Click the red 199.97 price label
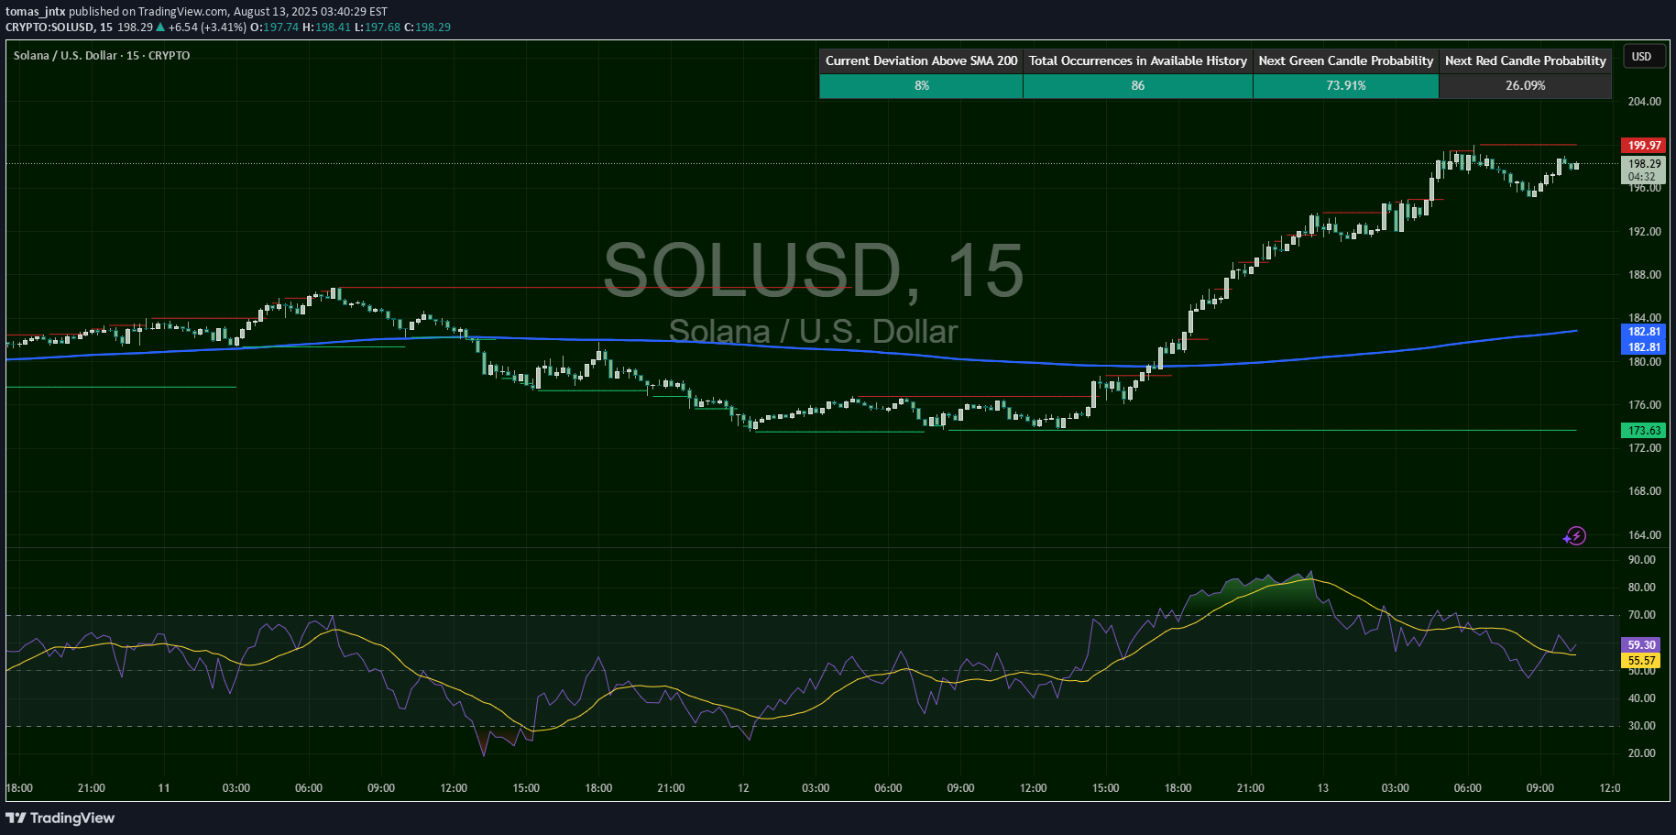This screenshot has width=1676, height=835. (x=1644, y=145)
